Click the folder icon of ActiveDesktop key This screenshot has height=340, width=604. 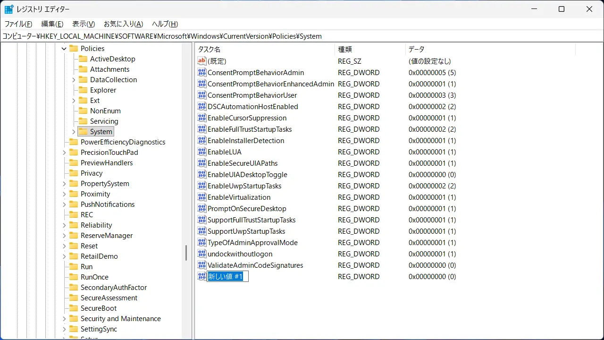pos(83,59)
